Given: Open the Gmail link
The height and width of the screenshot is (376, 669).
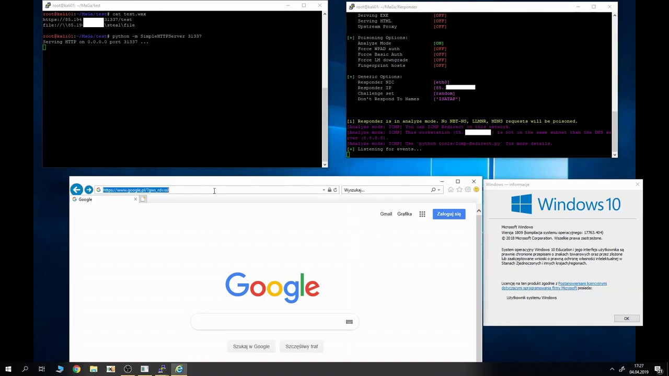Looking at the screenshot, I should click(386, 214).
